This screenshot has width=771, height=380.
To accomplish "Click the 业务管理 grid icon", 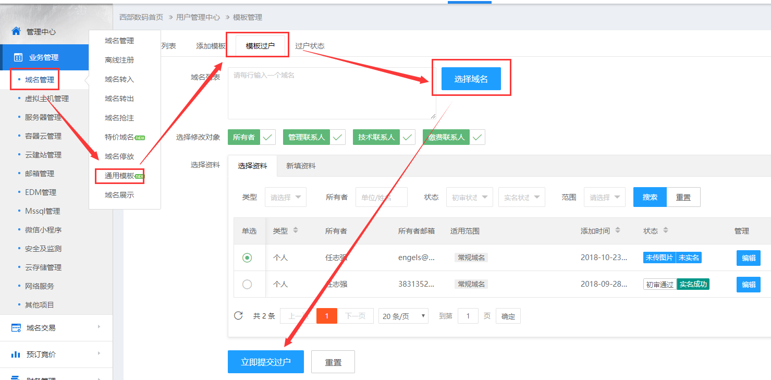I will pos(18,57).
